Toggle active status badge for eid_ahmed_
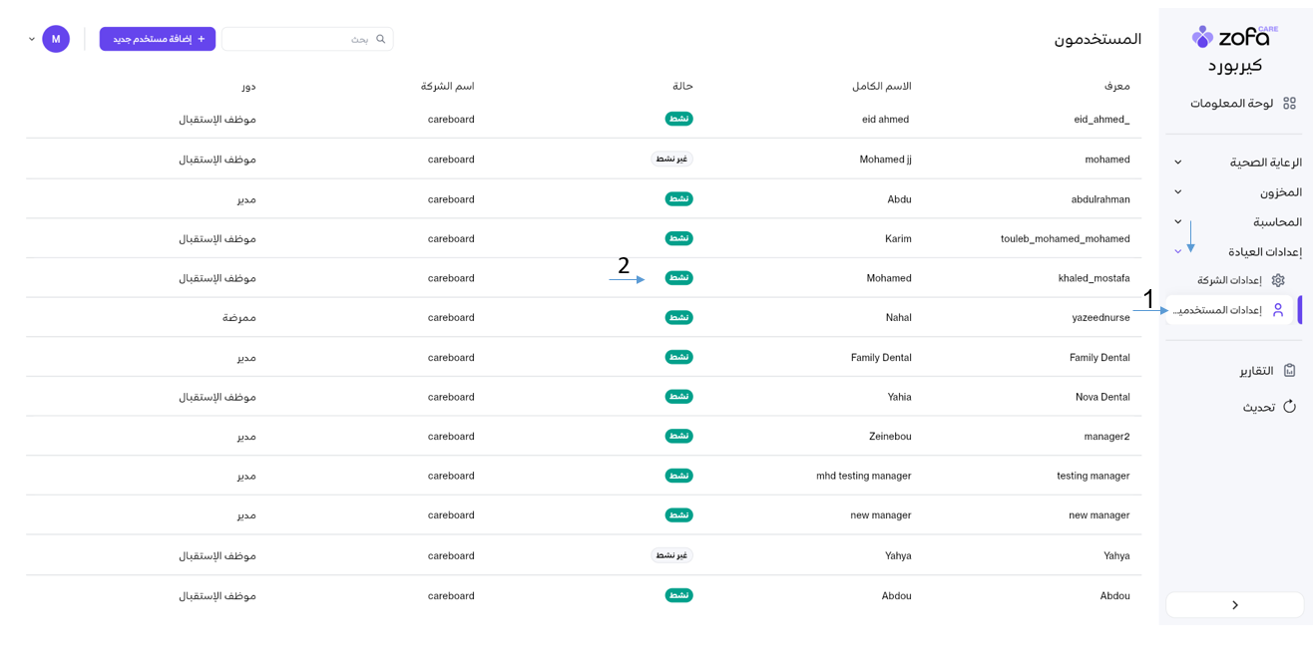This screenshot has width=1315, height=668. click(678, 119)
